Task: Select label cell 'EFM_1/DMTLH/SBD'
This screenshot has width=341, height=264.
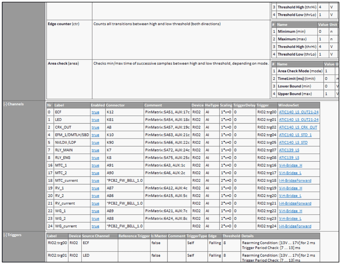Action: pos(72,135)
